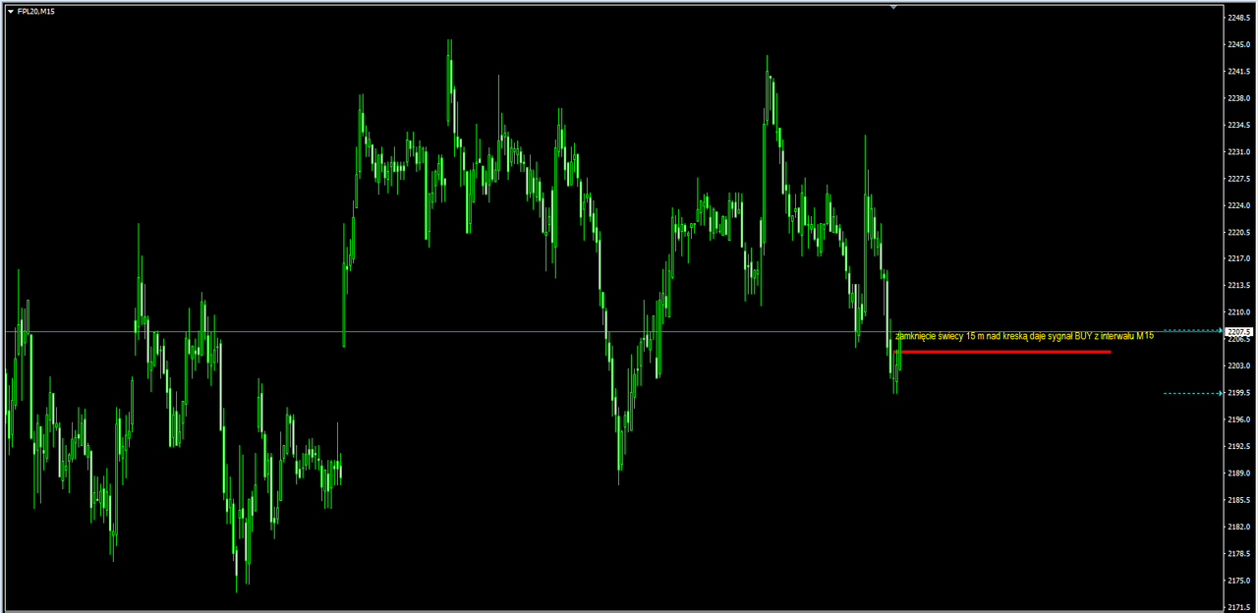Click the 2203.0 price scale value
This screenshot has height=613, width=1258.
point(1238,365)
